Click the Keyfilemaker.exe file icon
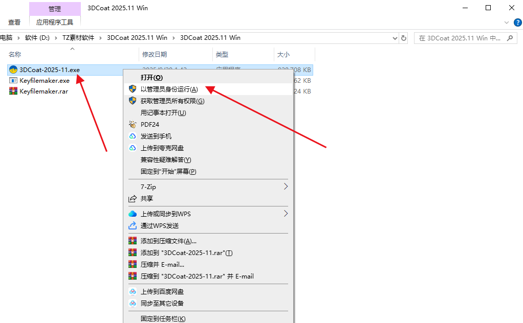Image resolution: width=523 pixels, height=323 pixels. pyautogui.click(x=13, y=80)
